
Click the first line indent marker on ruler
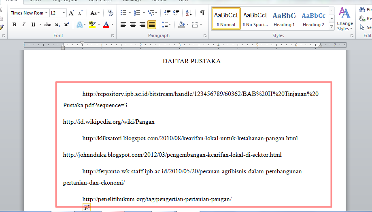point(82,43)
